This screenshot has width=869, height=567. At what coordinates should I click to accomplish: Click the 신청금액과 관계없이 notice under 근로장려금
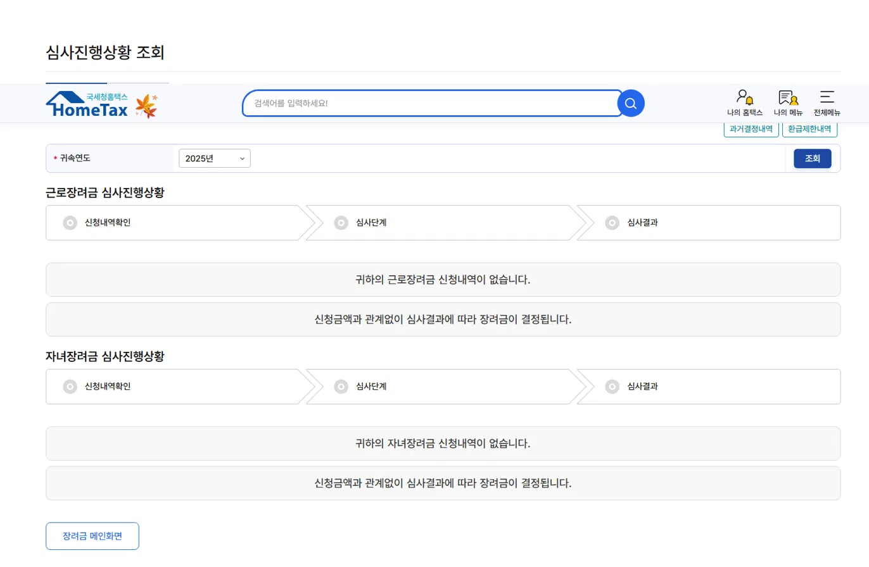pyautogui.click(x=443, y=320)
